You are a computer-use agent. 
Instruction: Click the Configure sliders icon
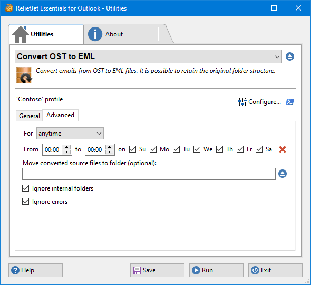point(242,102)
